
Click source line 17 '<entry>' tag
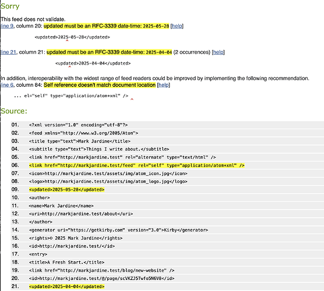(x=38, y=254)
